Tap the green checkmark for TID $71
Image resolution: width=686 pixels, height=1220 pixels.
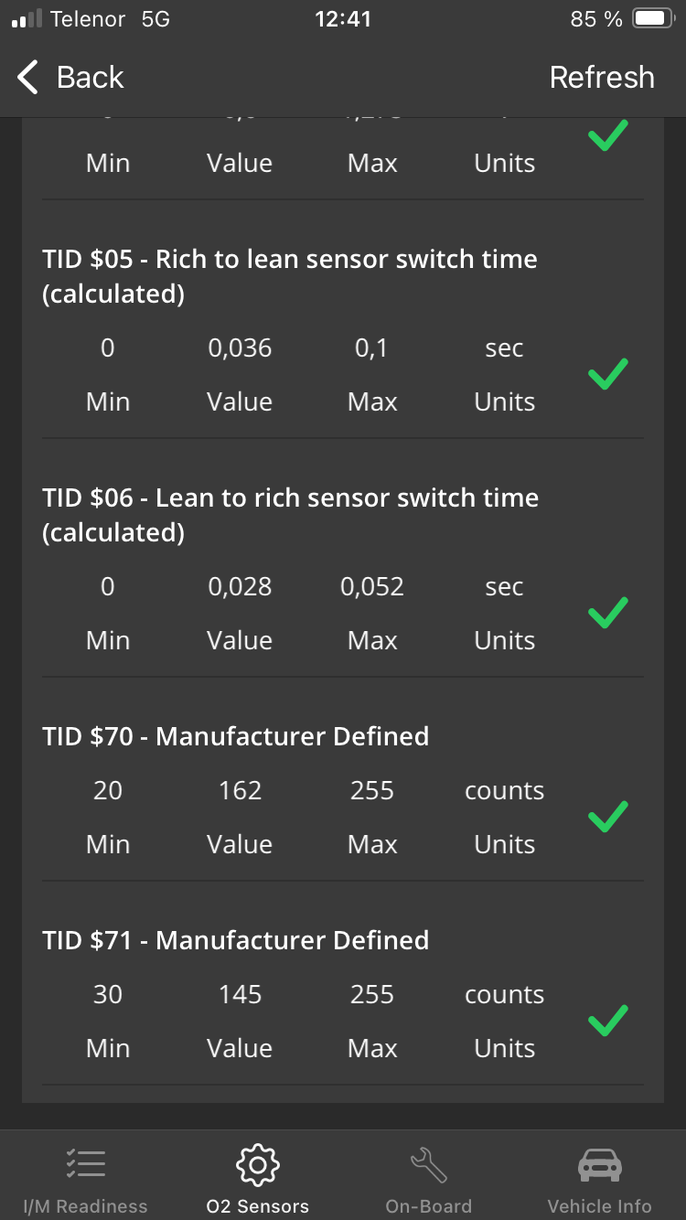[x=607, y=1021]
